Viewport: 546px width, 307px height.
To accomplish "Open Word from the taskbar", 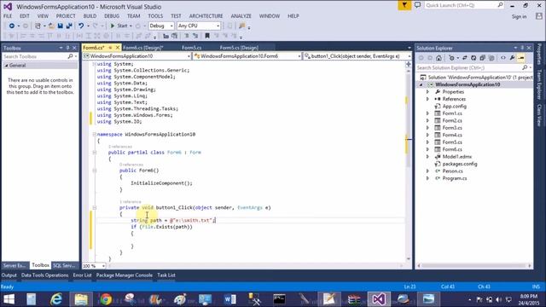I will click(230, 299).
